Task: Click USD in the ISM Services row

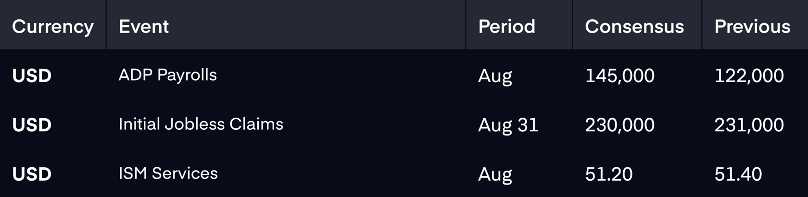Action: pyautogui.click(x=32, y=174)
